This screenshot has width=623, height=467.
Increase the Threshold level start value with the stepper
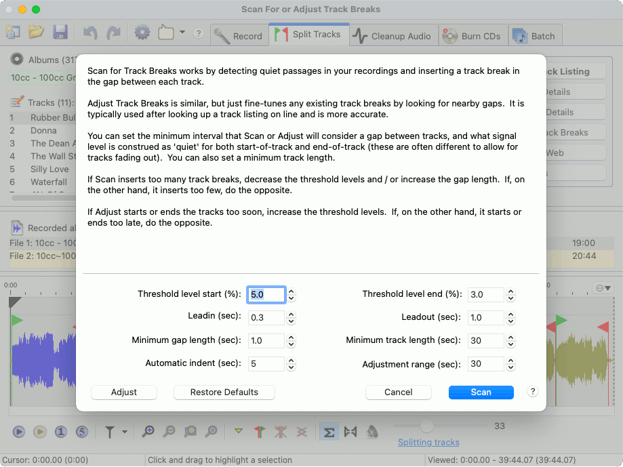coord(292,291)
